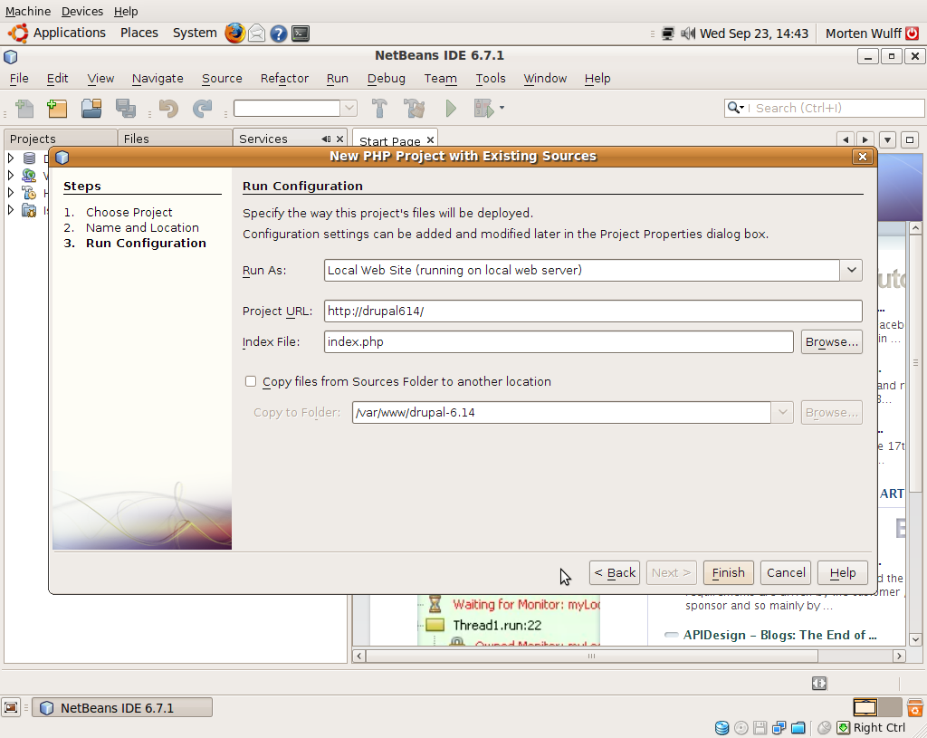
Task: Click the blue help question-mark icon
Action: 279,34
